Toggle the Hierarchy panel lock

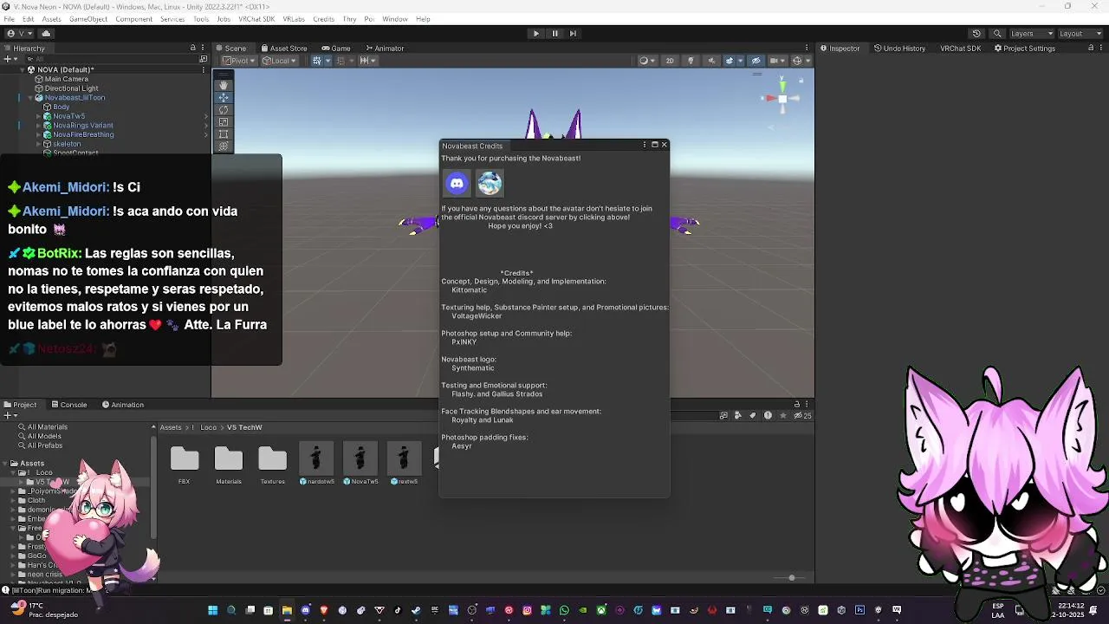[193, 48]
